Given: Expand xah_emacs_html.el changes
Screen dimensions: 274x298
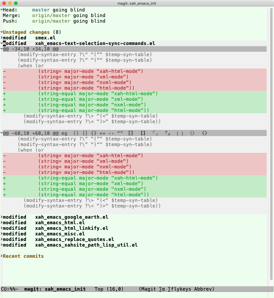Looking at the screenshot, I should pyautogui.click(x=1, y=222).
